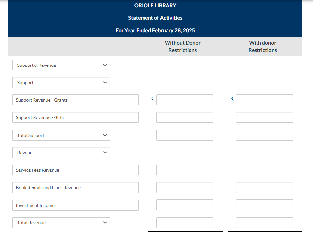Open the Revenue dropdown selector
313x234 pixels.
coord(61,153)
